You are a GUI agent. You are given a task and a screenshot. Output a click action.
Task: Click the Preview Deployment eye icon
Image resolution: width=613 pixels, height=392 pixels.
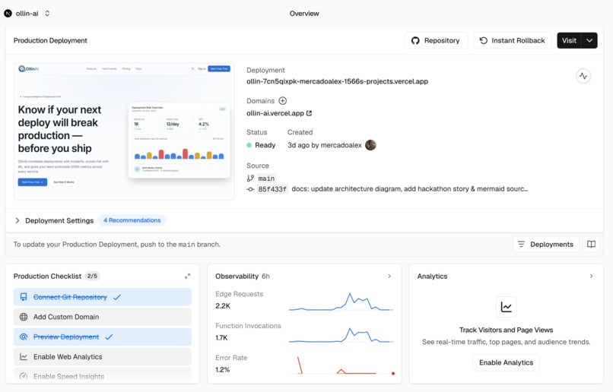click(24, 337)
